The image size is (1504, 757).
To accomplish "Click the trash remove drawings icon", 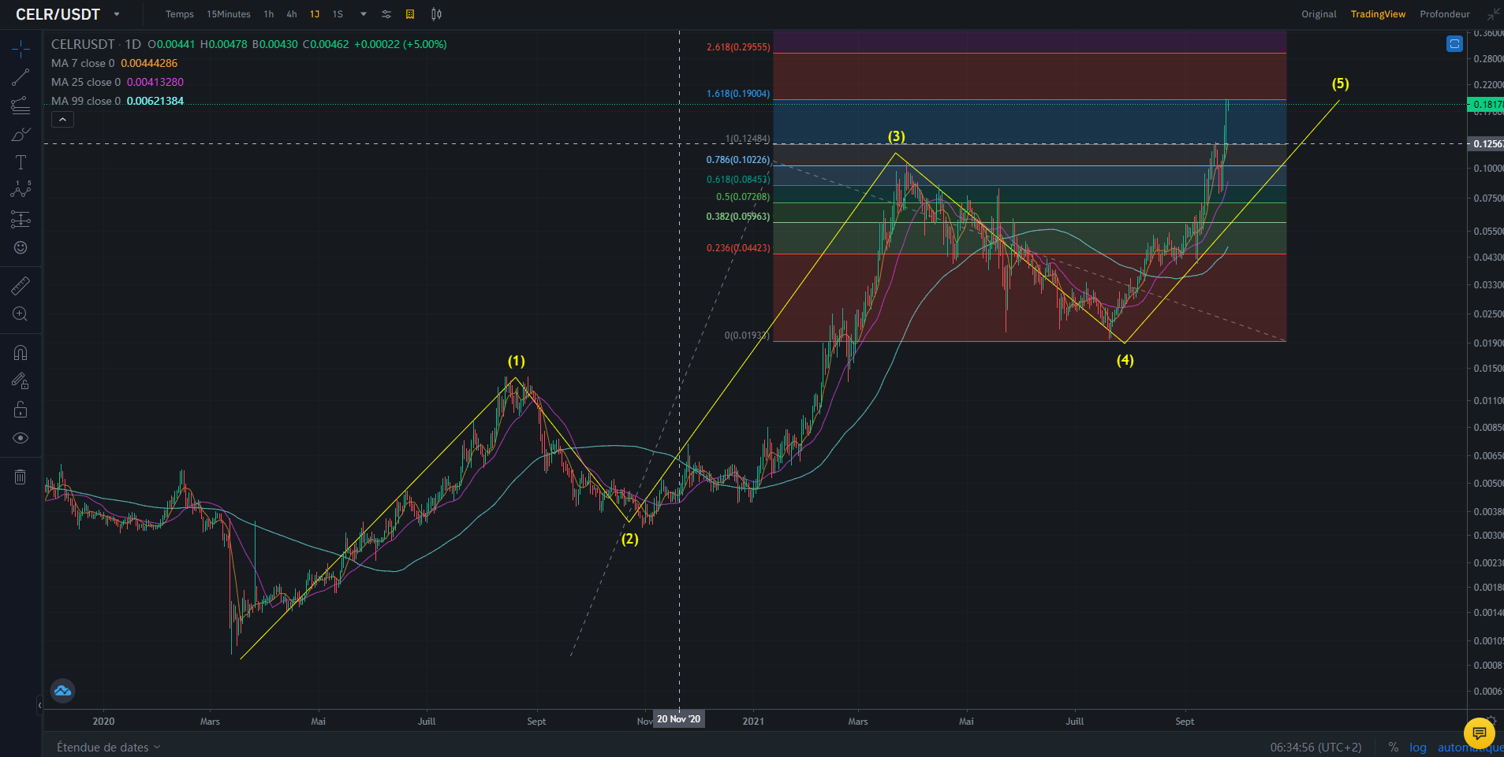I will 21,477.
